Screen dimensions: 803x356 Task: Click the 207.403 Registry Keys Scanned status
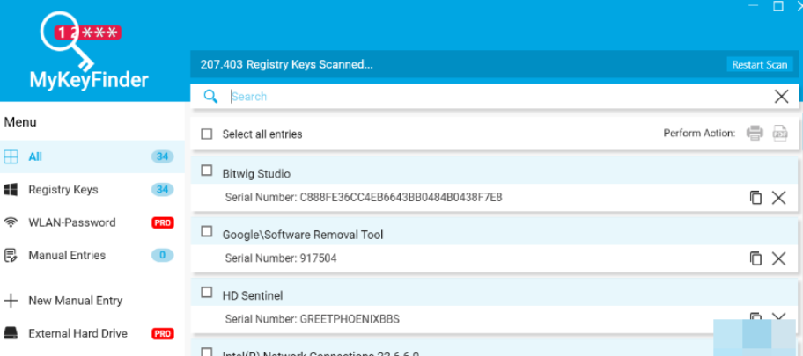[x=287, y=64]
